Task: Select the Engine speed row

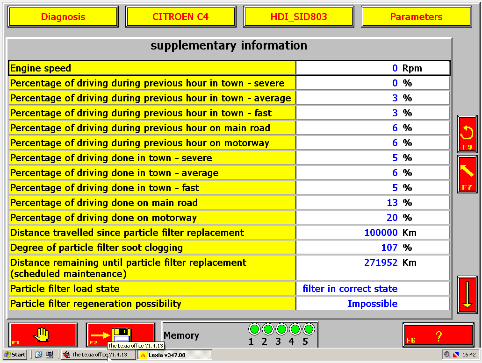Action: [229, 68]
